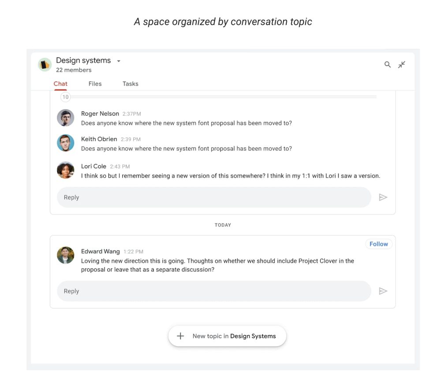Select the Chat tab

coord(60,84)
